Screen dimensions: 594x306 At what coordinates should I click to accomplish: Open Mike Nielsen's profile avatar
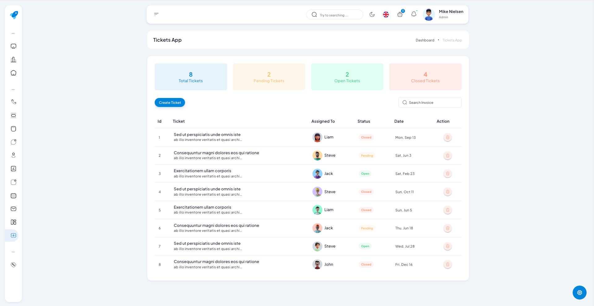pyautogui.click(x=428, y=14)
